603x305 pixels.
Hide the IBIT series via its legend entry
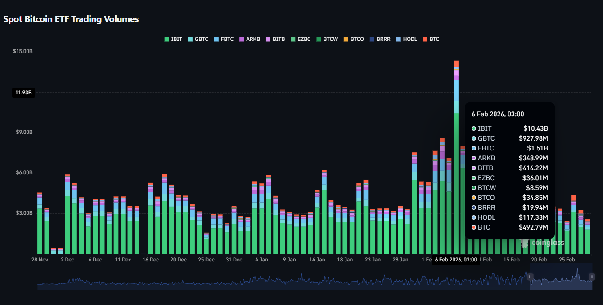173,39
